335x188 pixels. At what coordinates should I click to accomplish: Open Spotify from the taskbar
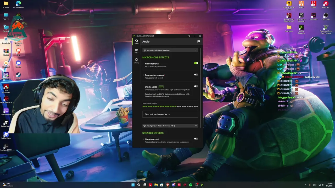[x=191, y=185]
